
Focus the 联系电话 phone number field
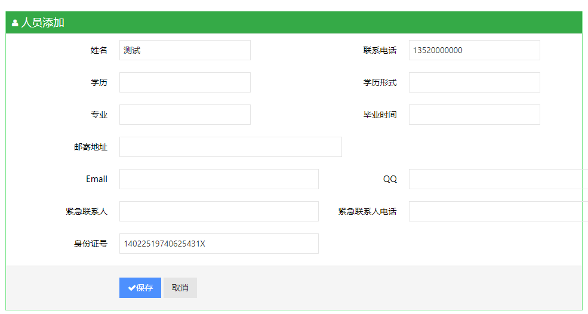(x=475, y=50)
